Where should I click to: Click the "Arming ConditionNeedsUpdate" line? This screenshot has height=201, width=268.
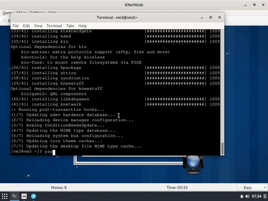pyautogui.click(x=58, y=125)
